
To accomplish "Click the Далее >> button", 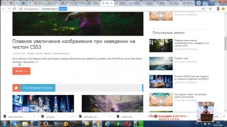I will click(x=21, y=71).
